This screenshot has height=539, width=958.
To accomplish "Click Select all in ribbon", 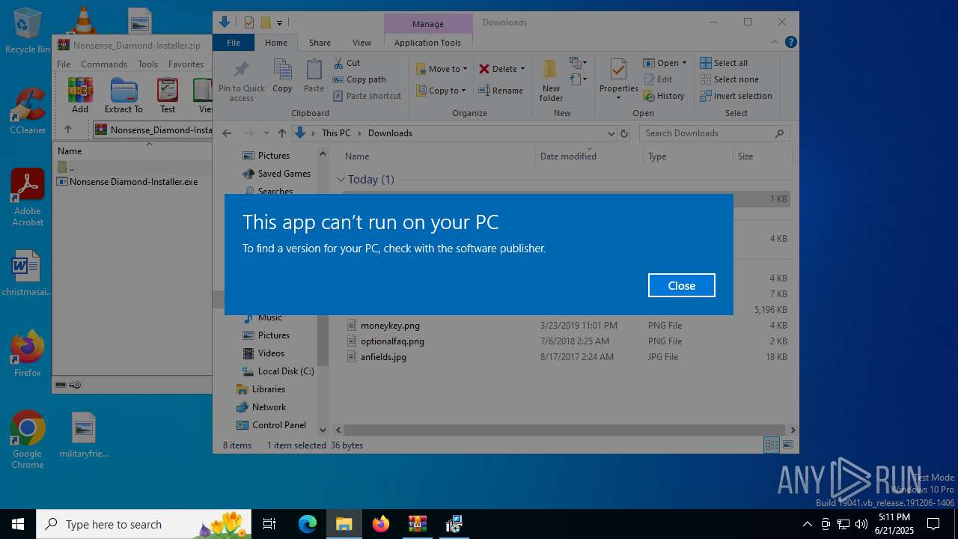I will (724, 63).
